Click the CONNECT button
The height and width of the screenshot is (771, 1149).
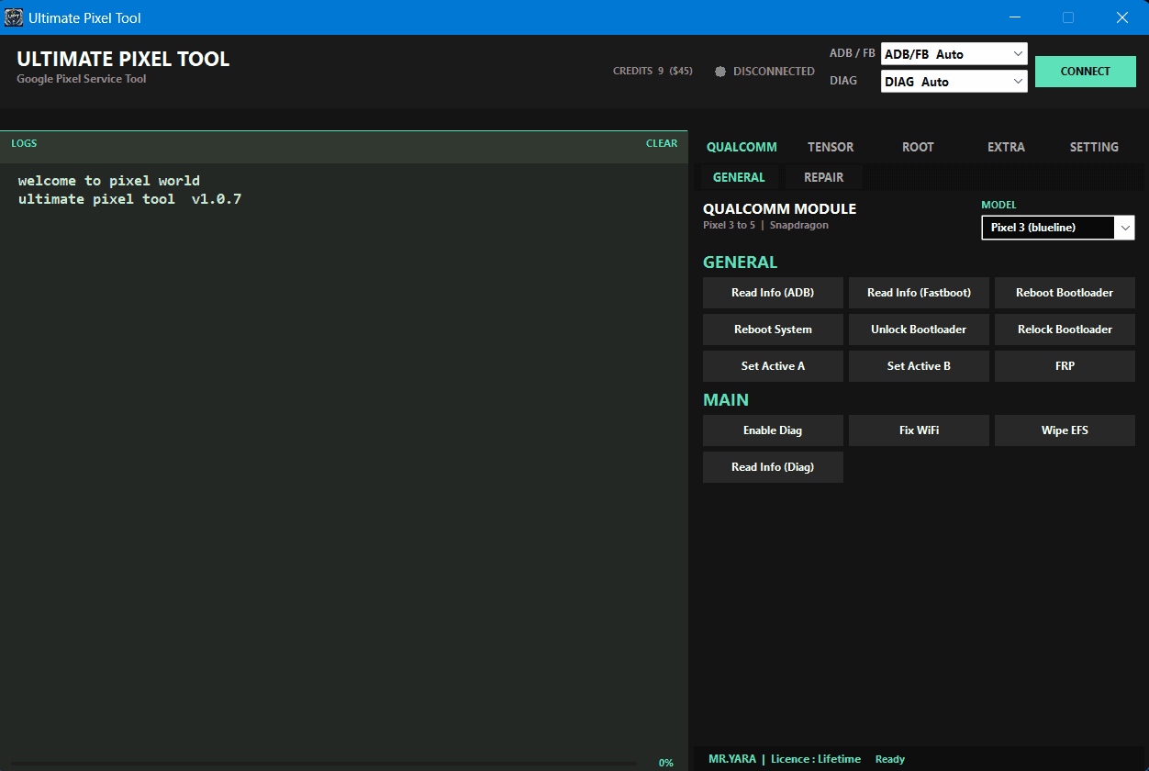1085,72
